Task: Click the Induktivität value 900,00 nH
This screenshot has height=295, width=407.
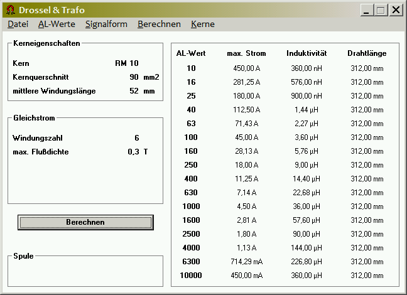Action: pyautogui.click(x=307, y=96)
